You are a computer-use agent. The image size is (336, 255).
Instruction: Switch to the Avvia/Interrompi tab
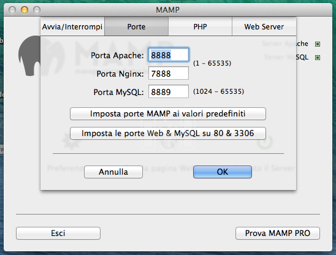(x=72, y=26)
